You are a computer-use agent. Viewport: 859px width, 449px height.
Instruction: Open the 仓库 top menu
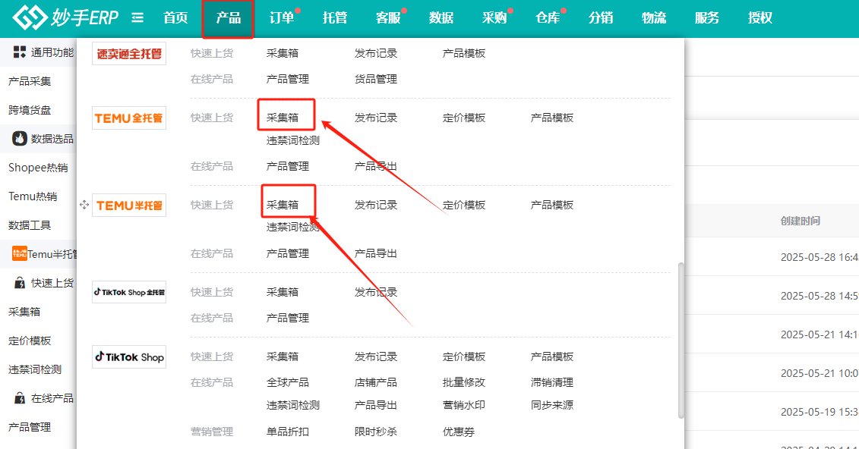point(548,18)
